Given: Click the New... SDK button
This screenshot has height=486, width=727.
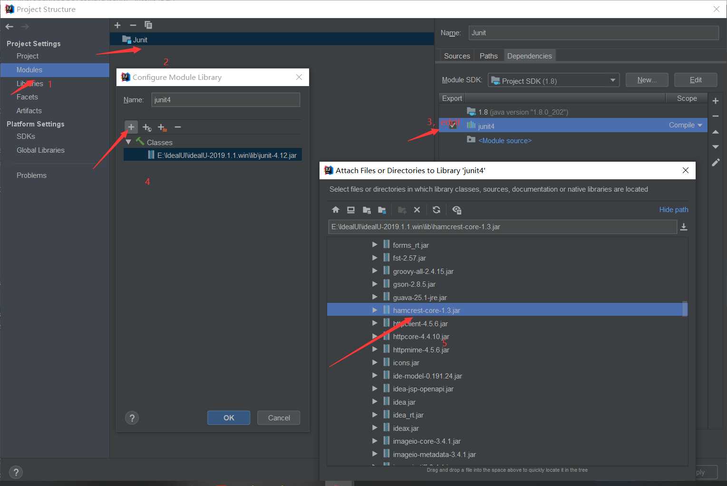Looking at the screenshot, I should click(647, 80).
